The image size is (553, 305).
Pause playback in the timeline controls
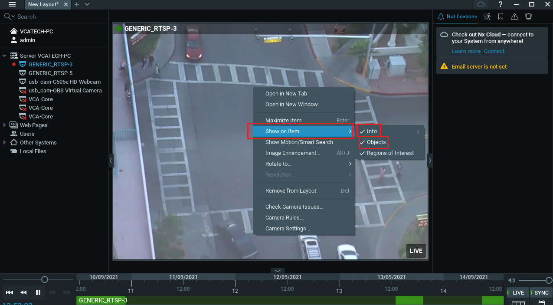click(x=38, y=292)
